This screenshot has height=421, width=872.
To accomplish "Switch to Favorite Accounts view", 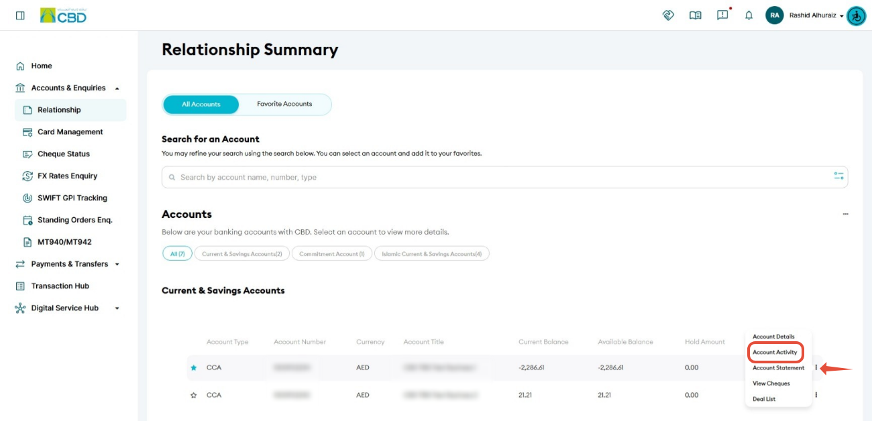I will [284, 104].
